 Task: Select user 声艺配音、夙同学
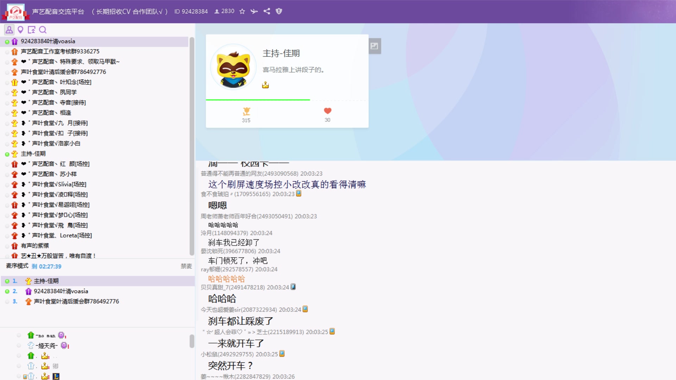pyautogui.click(x=95, y=92)
